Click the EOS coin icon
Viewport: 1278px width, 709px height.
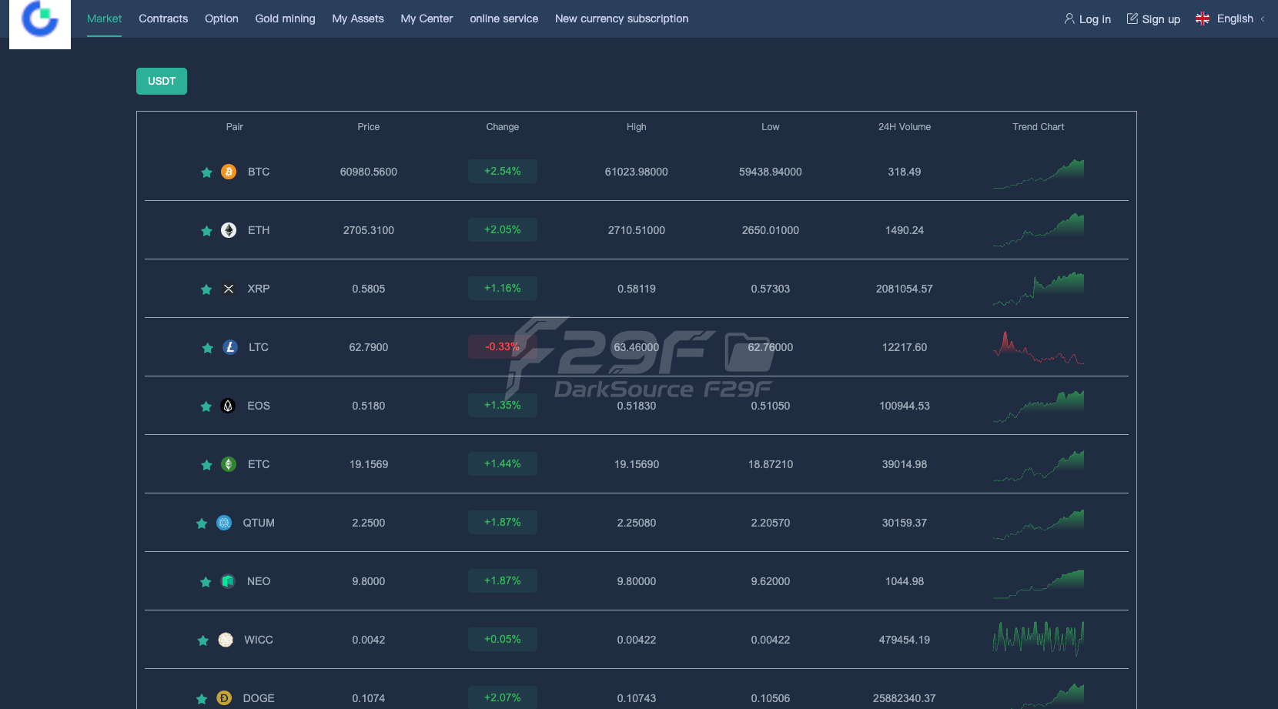click(228, 406)
